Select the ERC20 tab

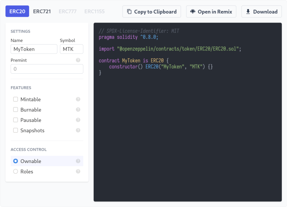click(17, 11)
